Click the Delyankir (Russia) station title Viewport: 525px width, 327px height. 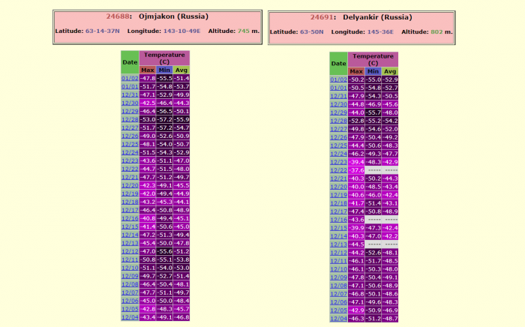click(x=388, y=16)
